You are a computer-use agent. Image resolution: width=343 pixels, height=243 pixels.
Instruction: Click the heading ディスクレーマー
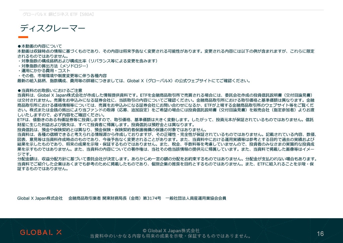pos(53,28)
